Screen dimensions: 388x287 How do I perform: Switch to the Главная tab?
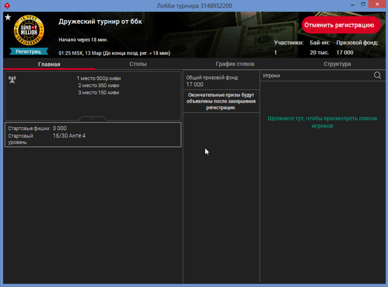coord(49,64)
